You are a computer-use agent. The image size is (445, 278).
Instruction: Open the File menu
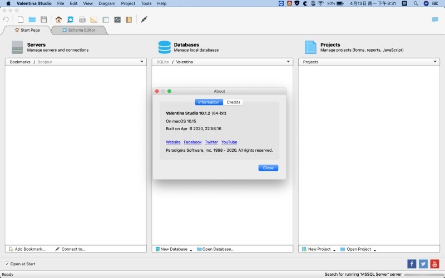coord(61,3)
